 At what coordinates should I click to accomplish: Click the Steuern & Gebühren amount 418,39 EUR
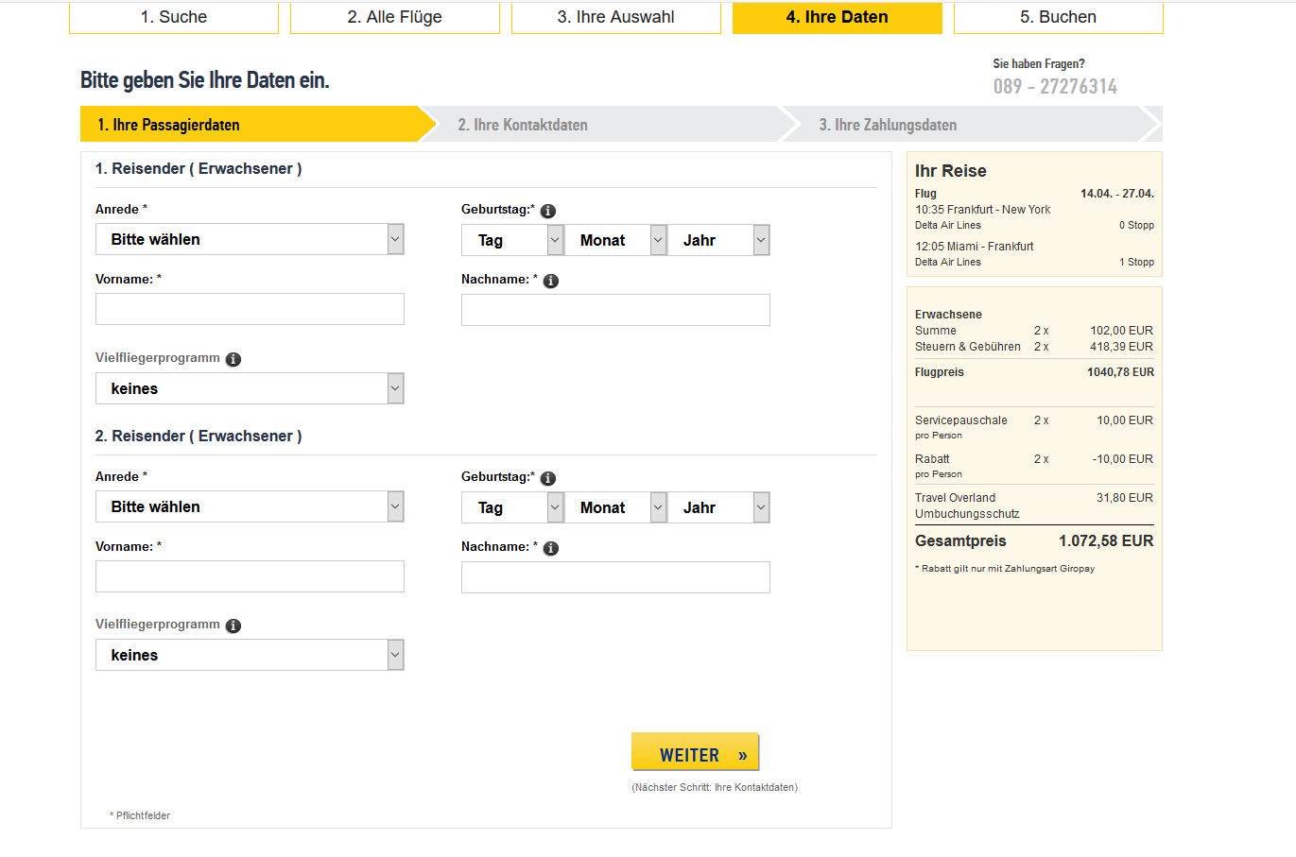point(1121,347)
